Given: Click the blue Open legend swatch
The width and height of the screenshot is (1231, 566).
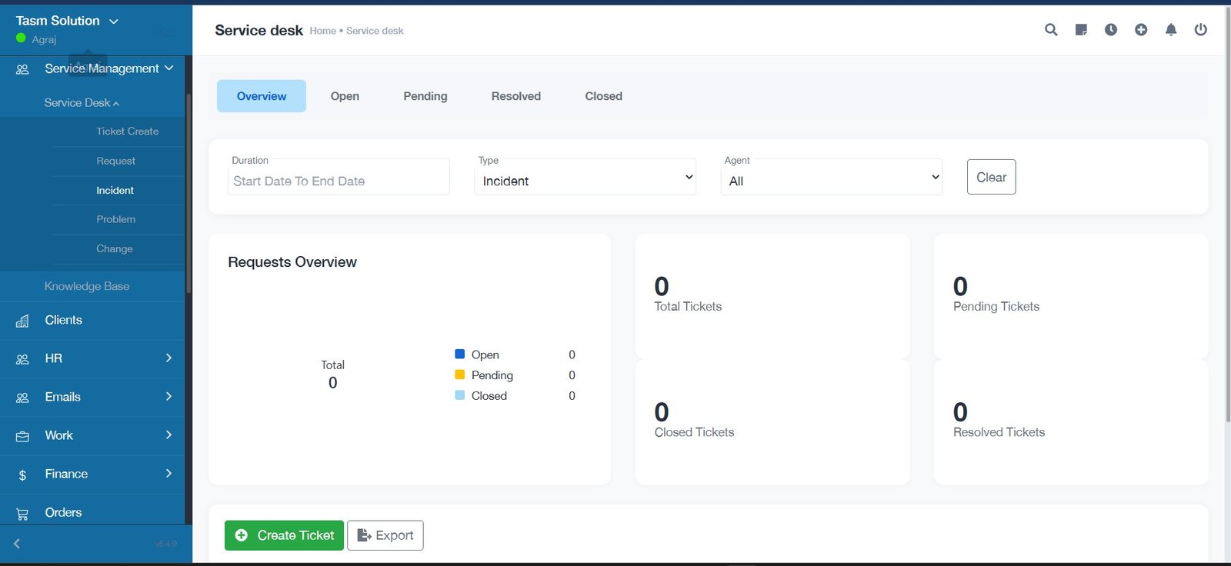Looking at the screenshot, I should pyautogui.click(x=459, y=355).
